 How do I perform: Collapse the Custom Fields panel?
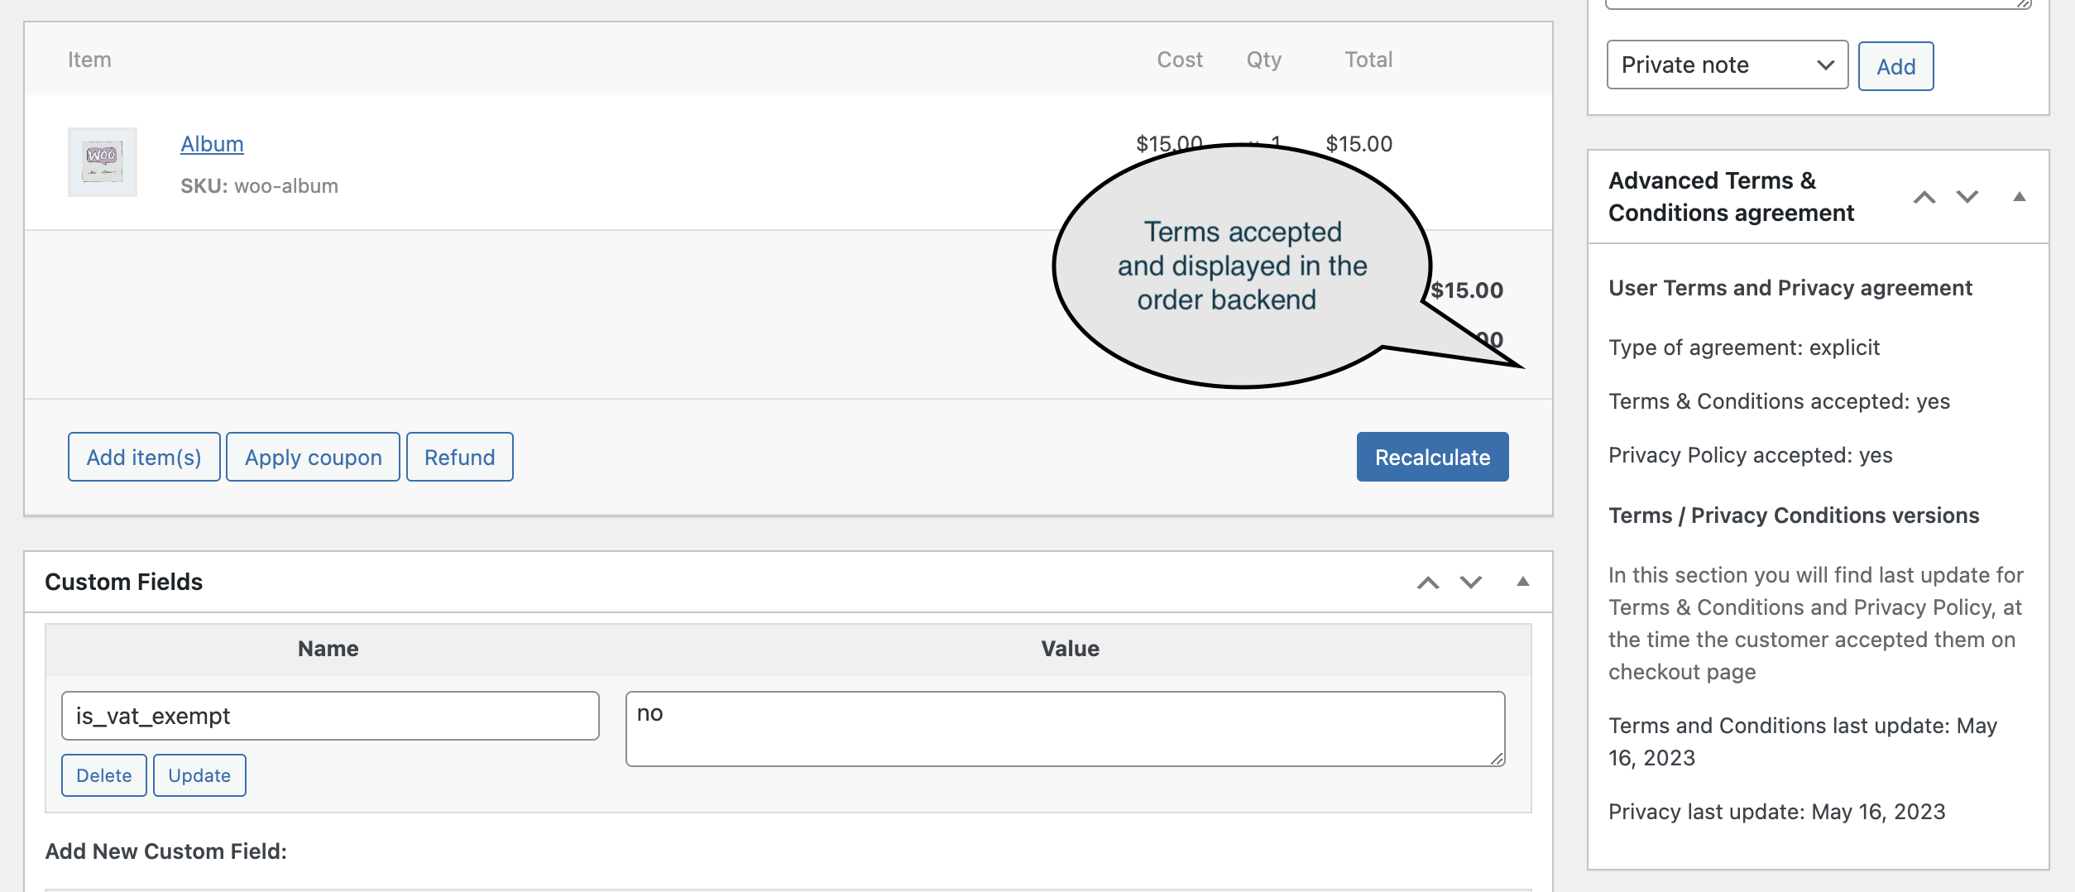tap(1522, 582)
